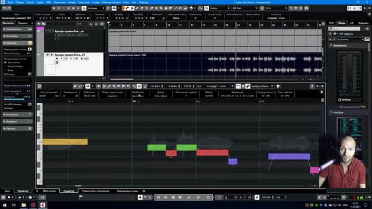
Task: Open the Редактор tab in the lower zone
Action: [x=69, y=191]
